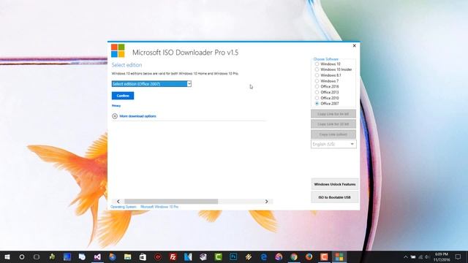Screen dimensions: 468x263
Task: Select the Windows 8.1 radio button
Action: (317, 75)
